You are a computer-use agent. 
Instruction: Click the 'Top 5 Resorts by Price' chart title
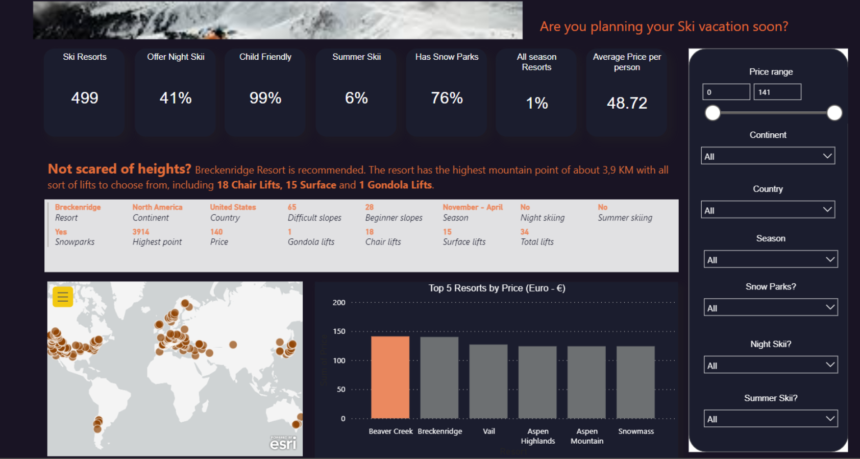point(497,288)
